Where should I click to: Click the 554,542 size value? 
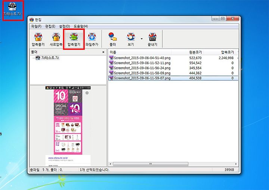195,63
